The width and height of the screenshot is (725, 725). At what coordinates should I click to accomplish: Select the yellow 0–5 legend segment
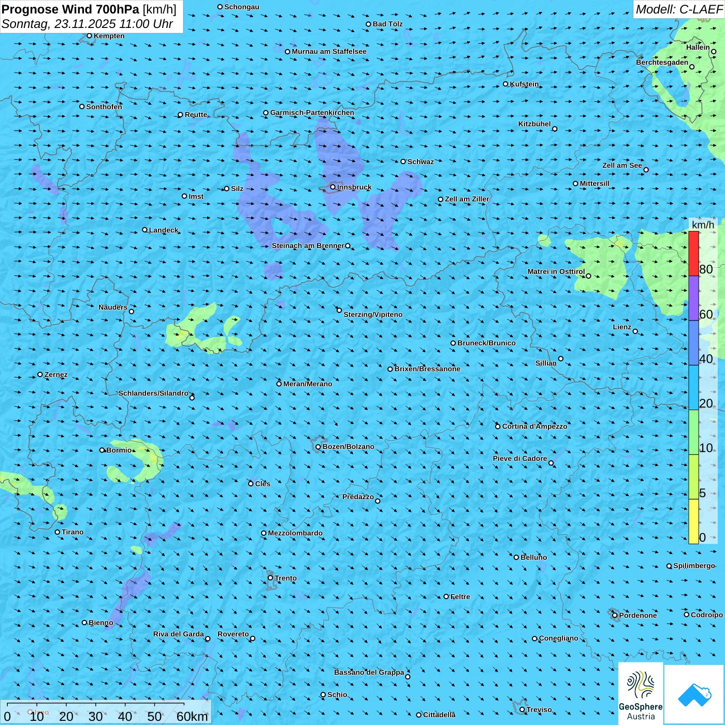click(693, 521)
